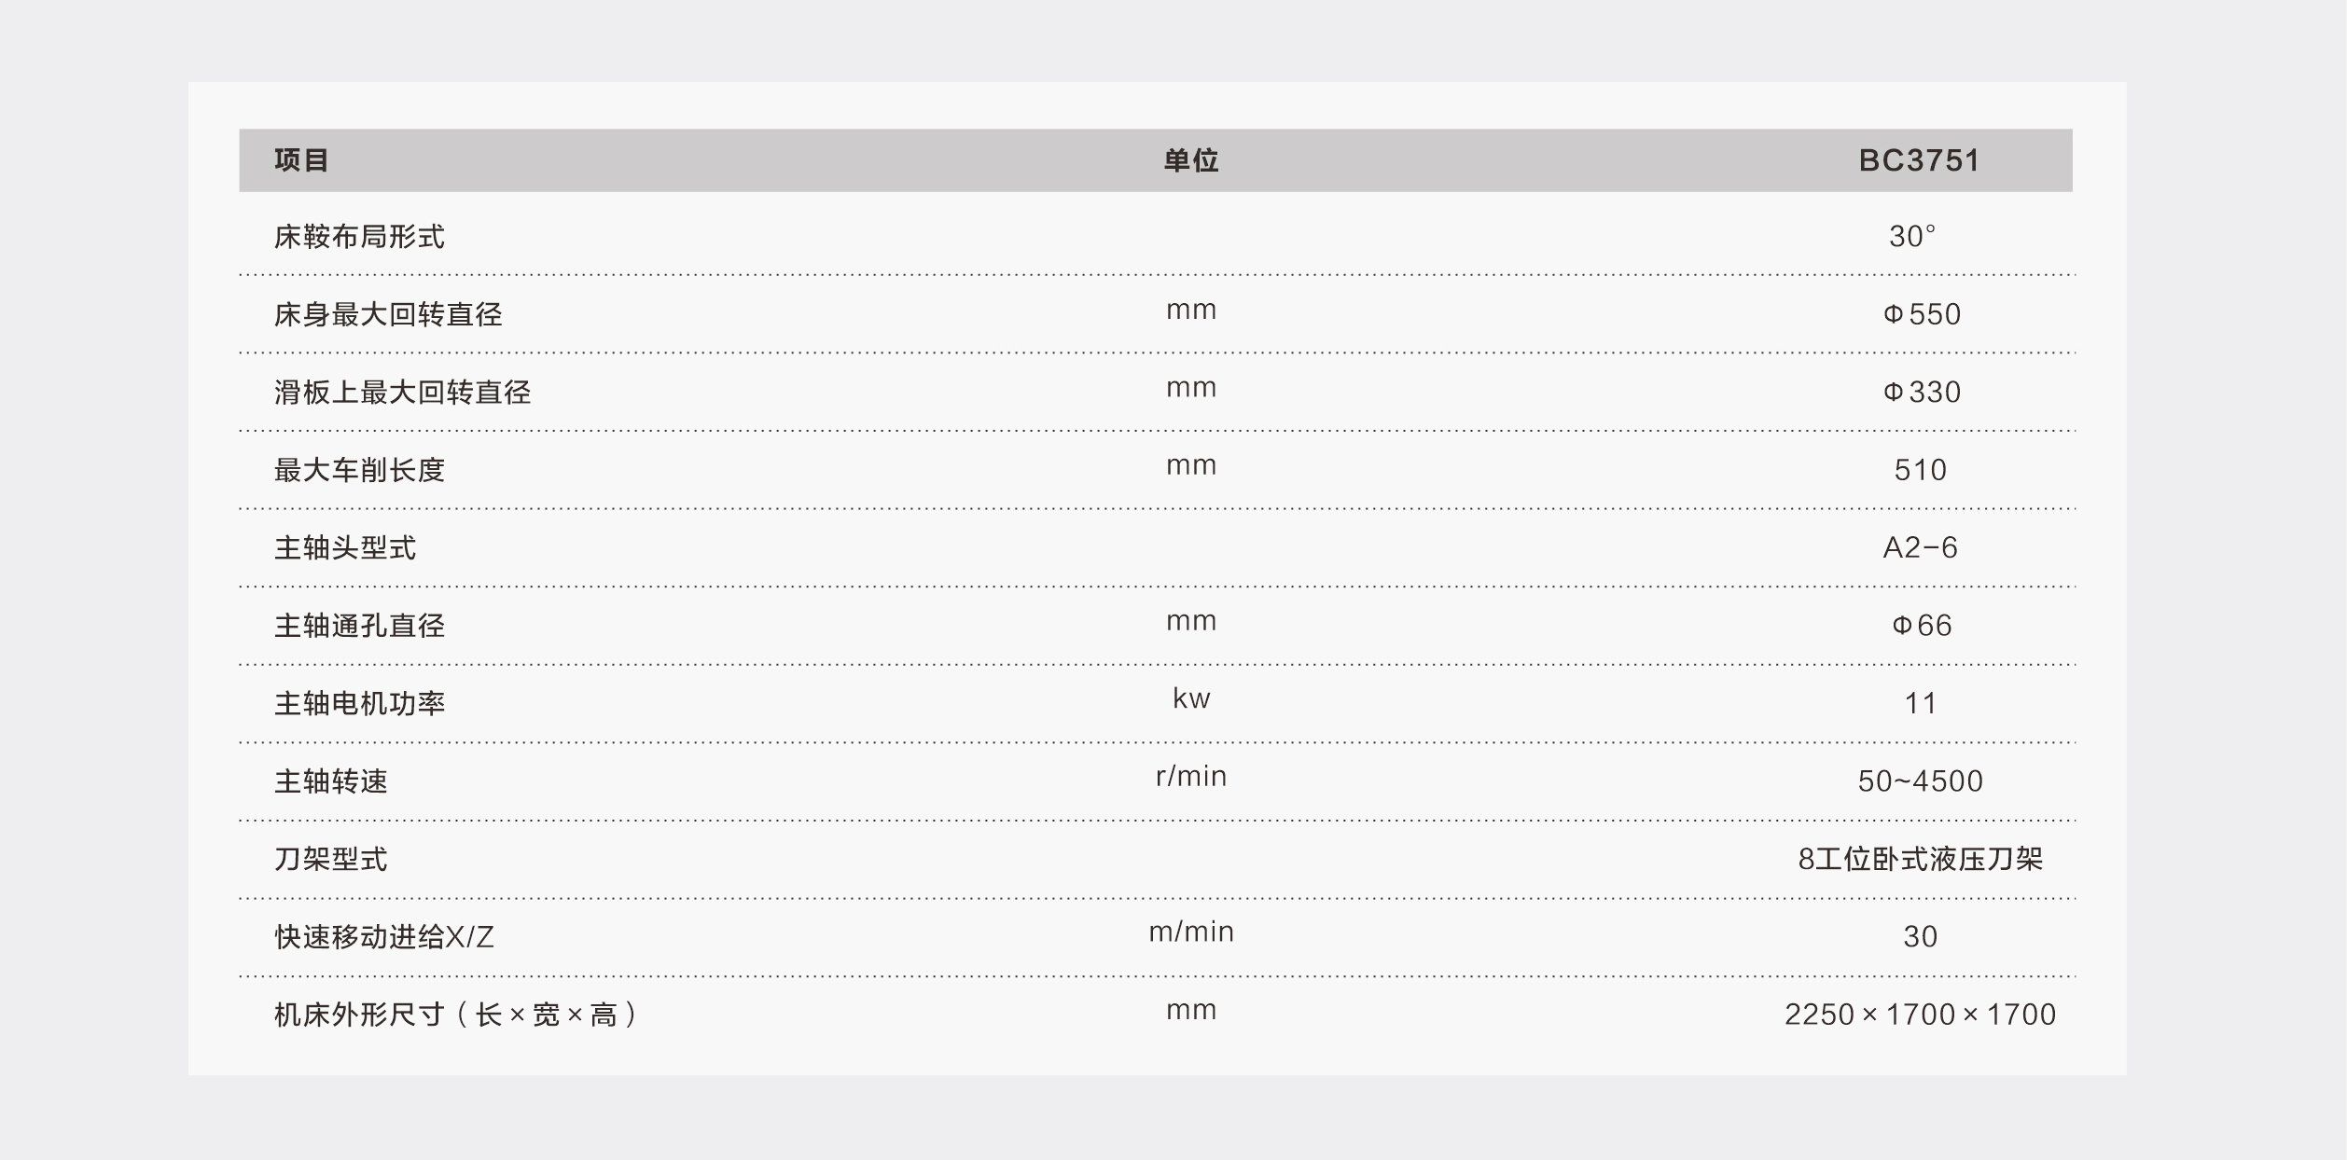Click the 2250×1700×1700 dimensions value
The height and width of the screenshot is (1160, 2347).
[1920, 1015]
